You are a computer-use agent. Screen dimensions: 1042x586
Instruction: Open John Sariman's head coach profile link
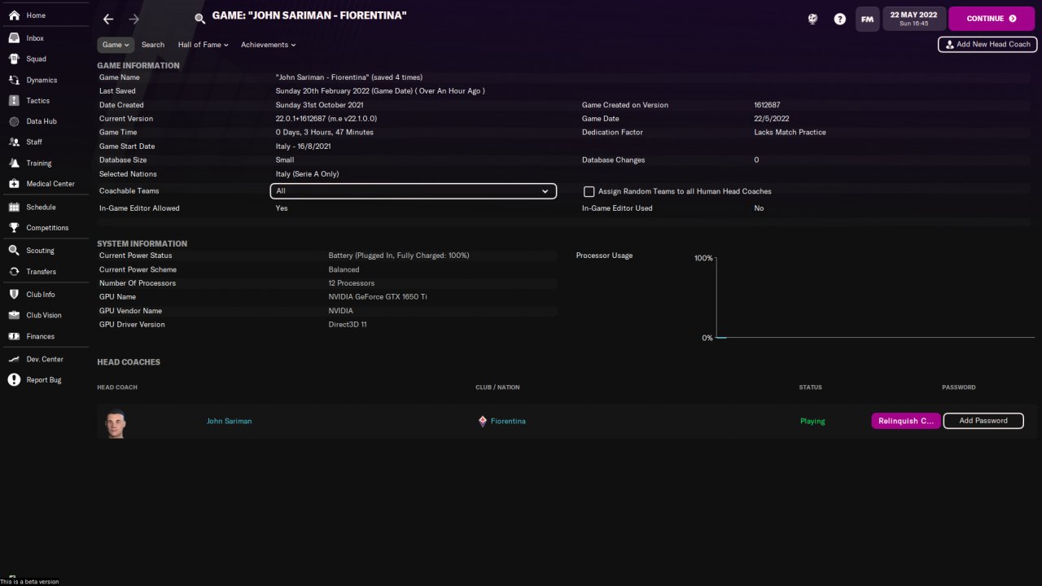(230, 422)
